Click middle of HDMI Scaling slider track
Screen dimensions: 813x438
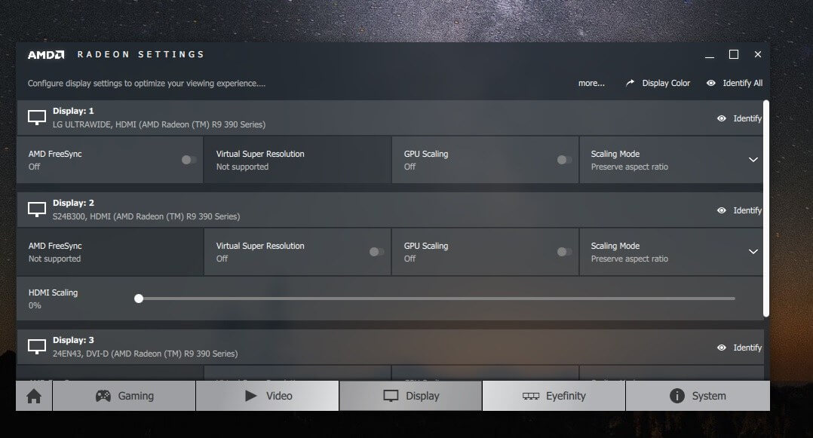click(x=437, y=299)
